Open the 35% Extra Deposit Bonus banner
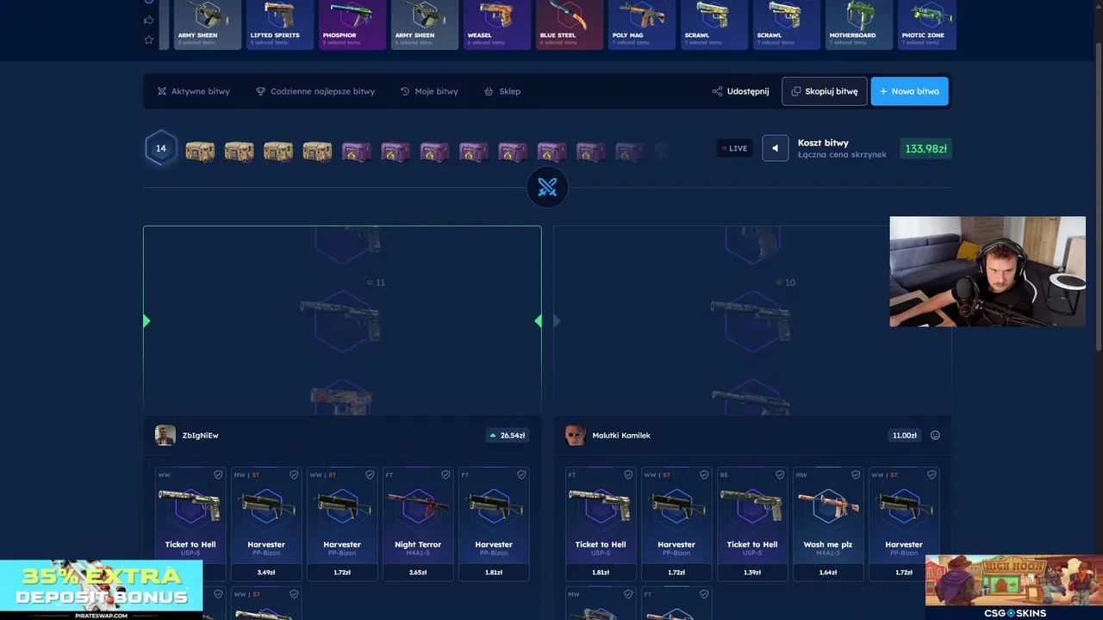1103x620 pixels. 101,590
